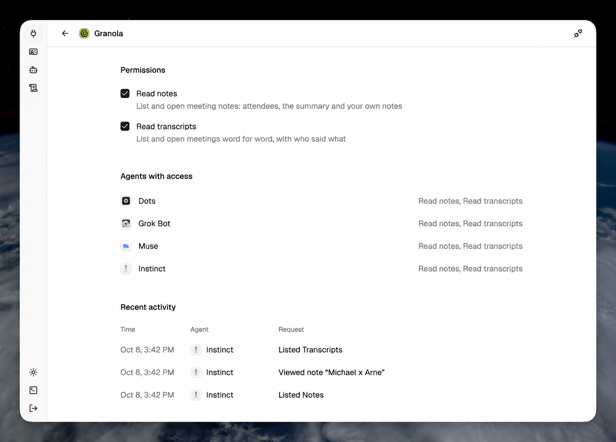Select the Listed Transcripts activity request
This screenshot has width=616, height=442.
pyautogui.click(x=310, y=350)
